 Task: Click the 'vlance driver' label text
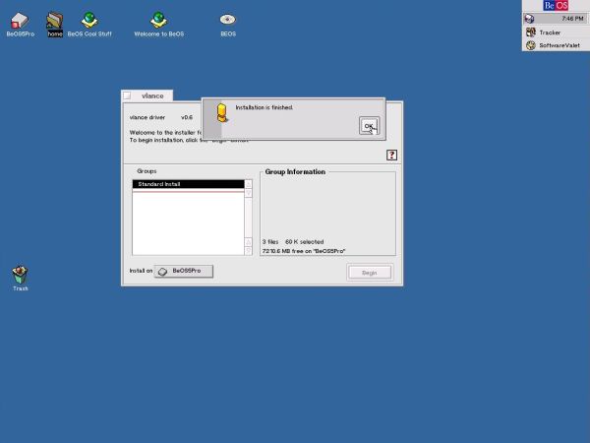[147, 117]
